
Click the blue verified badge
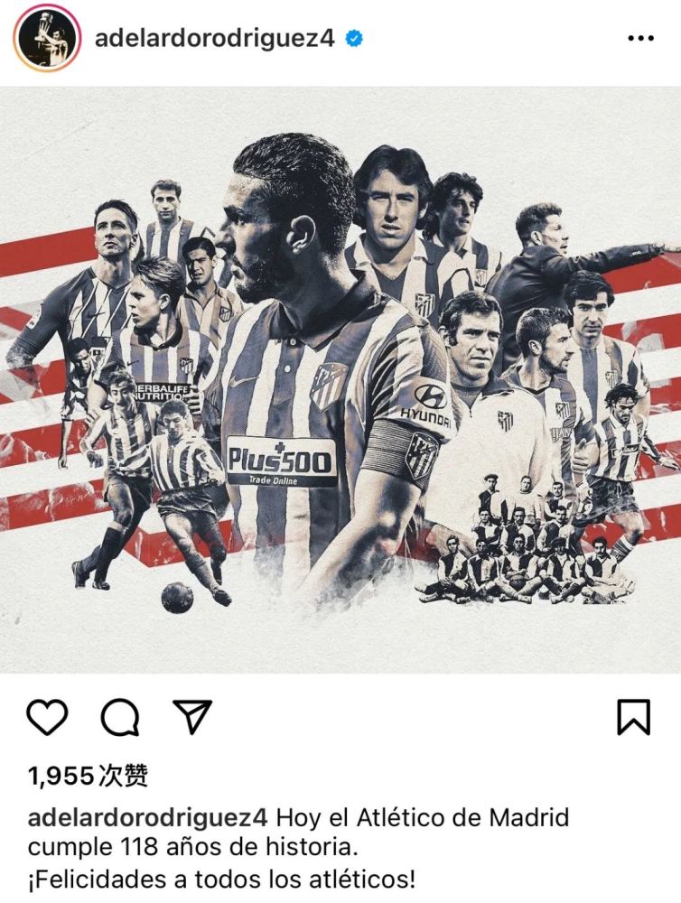[x=354, y=39]
